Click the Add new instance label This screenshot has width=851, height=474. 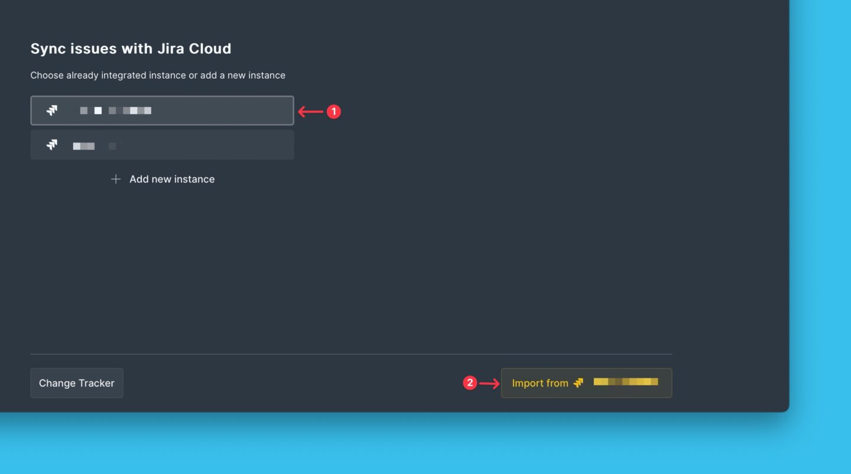171,179
